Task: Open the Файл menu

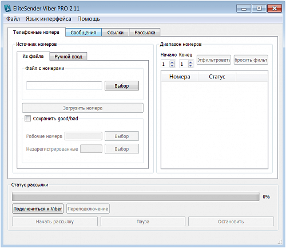Action: [x=13, y=19]
